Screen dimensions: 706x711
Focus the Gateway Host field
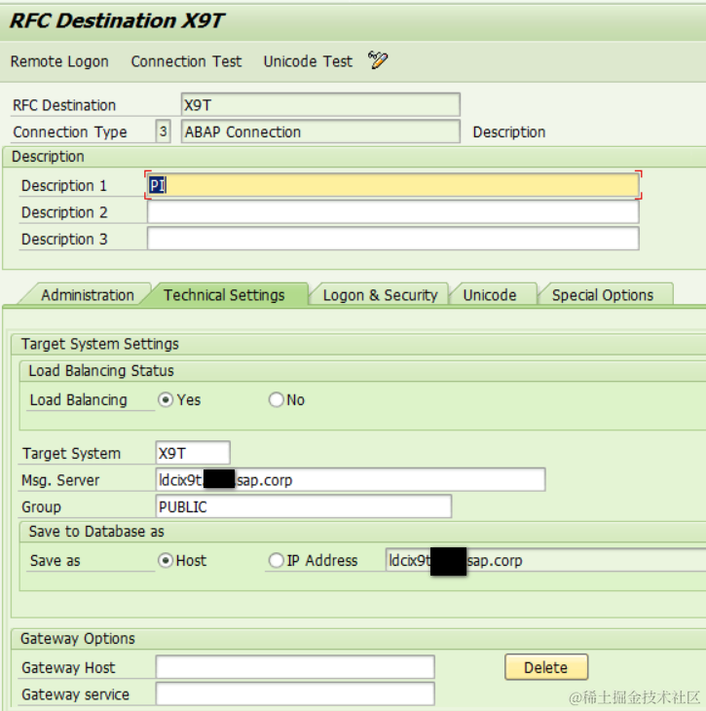[295, 667]
